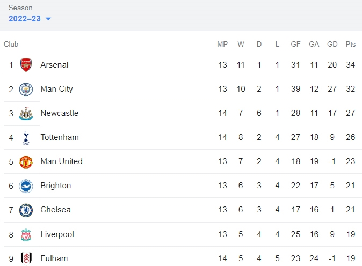
Task: Open the 2022–23 season dropdown
Action: 30,19
